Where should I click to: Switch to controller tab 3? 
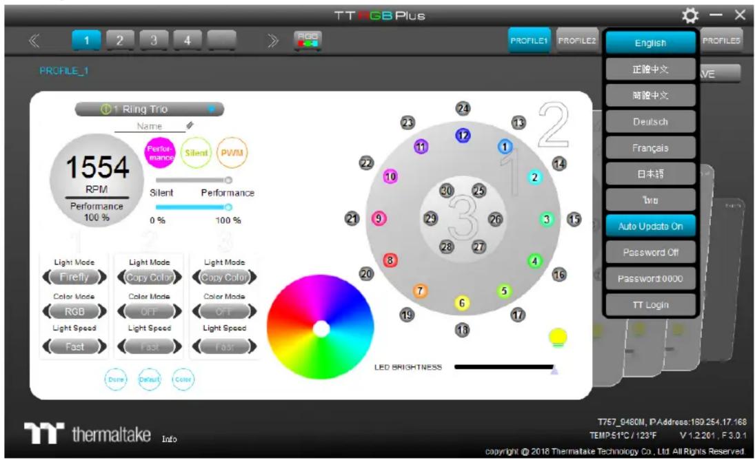[x=154, y=41]
